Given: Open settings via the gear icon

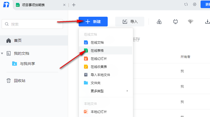Looking at the screenshot, I should [195, 4].
